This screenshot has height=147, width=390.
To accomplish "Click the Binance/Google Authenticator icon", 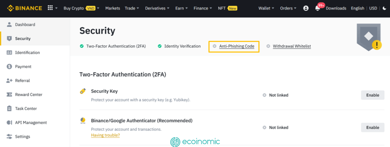I will (83, 121).
